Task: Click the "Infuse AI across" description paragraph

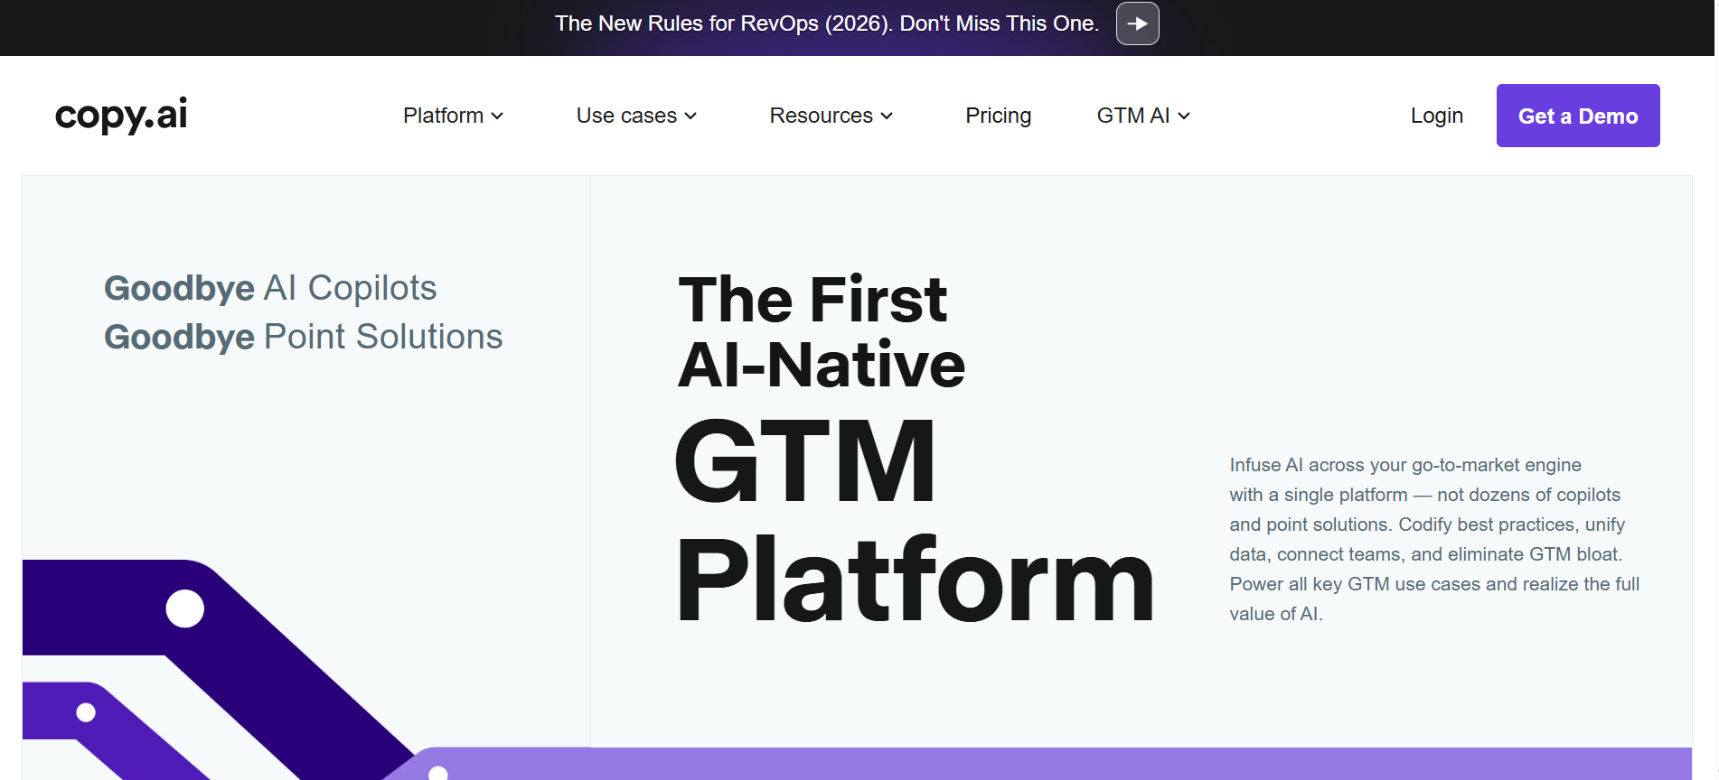Action: click(1433, 539)
